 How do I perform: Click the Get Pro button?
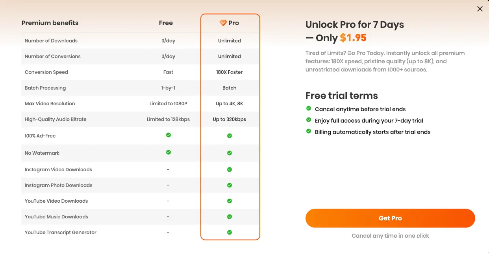click(x=390, y=218)
